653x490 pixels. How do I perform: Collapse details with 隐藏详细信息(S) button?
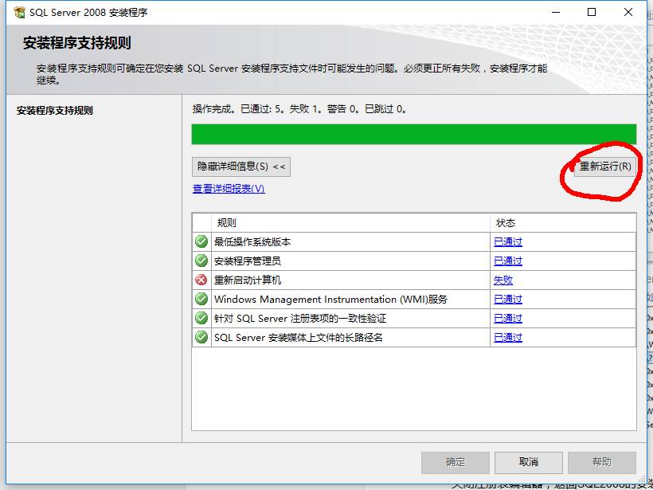coord(241,167)
